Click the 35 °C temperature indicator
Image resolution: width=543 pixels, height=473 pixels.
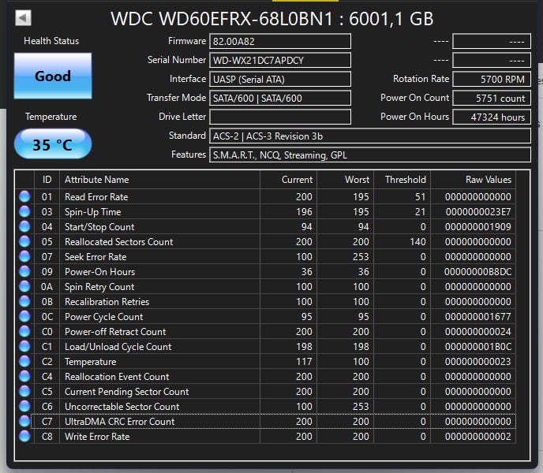53,144
